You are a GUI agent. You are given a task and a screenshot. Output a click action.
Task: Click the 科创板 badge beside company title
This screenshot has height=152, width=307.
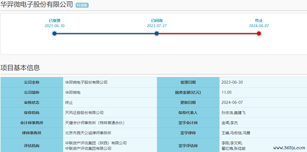pyautogui.click(x=82, y=5)
